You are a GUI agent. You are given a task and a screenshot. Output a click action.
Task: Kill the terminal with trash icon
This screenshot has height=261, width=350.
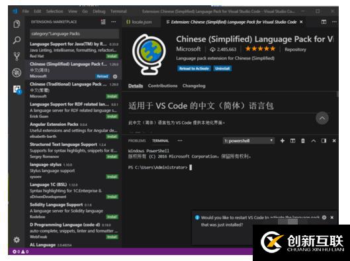(303, 140)
